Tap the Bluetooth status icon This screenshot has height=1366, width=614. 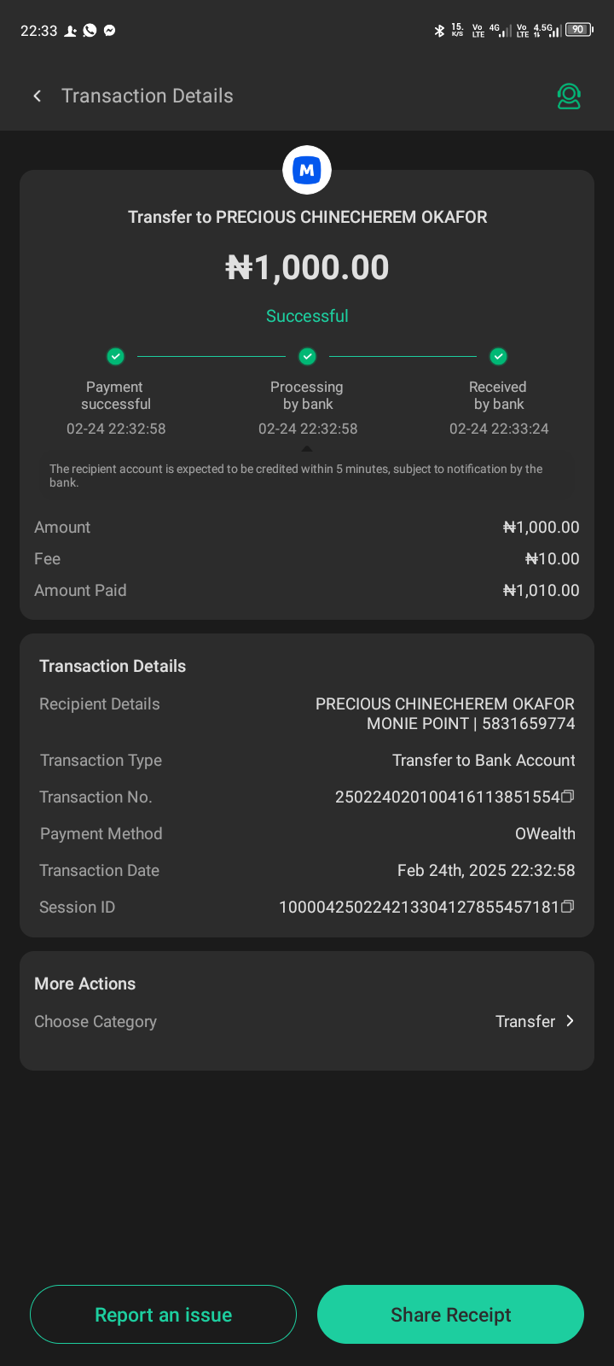(x=439, y=31)
